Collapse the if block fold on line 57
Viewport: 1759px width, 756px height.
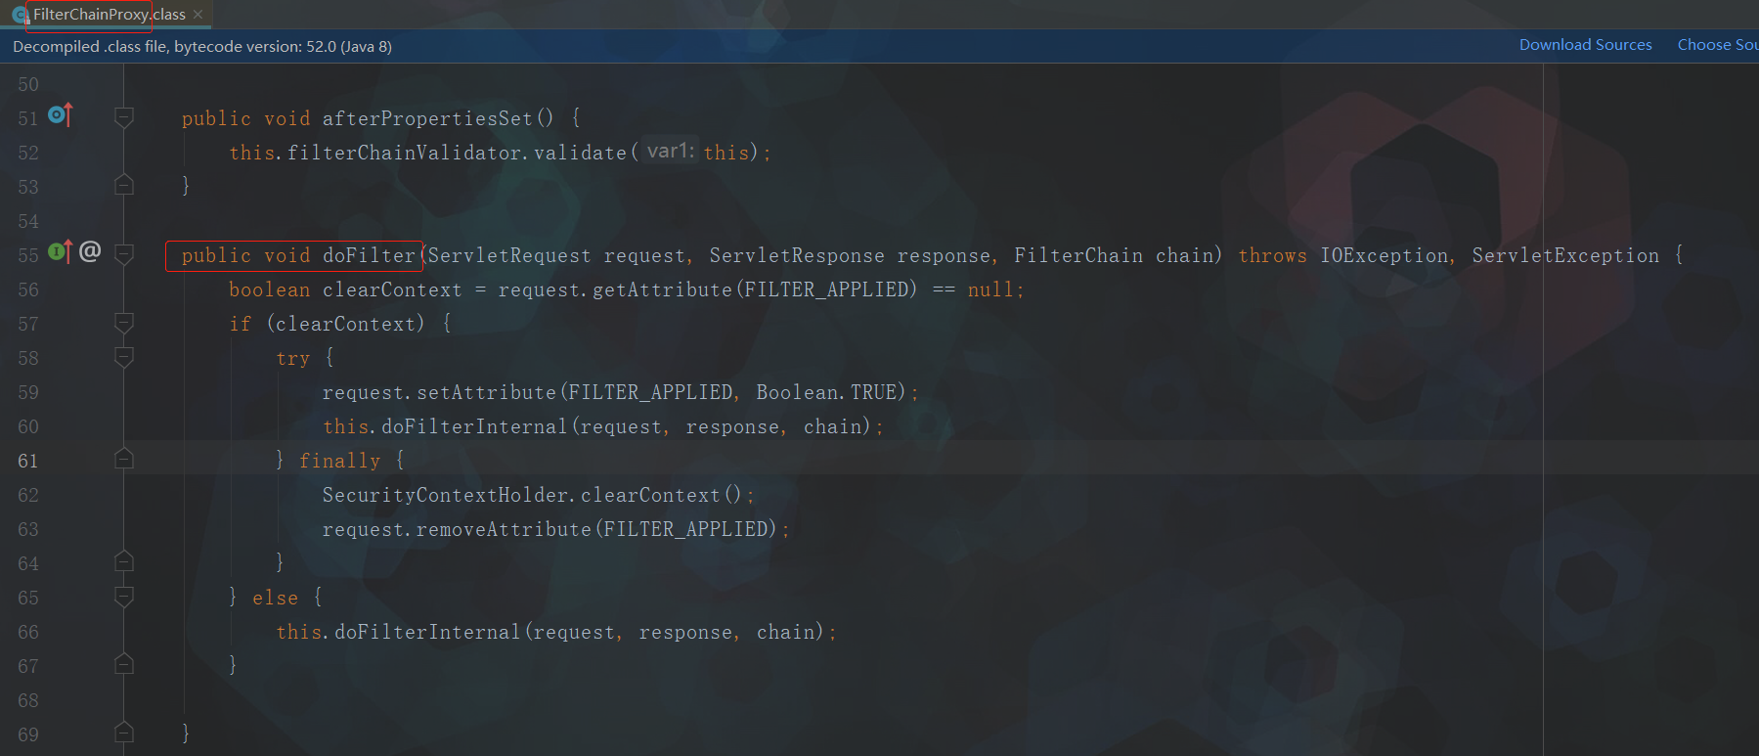pyautogui.click(x=124, y=324)
